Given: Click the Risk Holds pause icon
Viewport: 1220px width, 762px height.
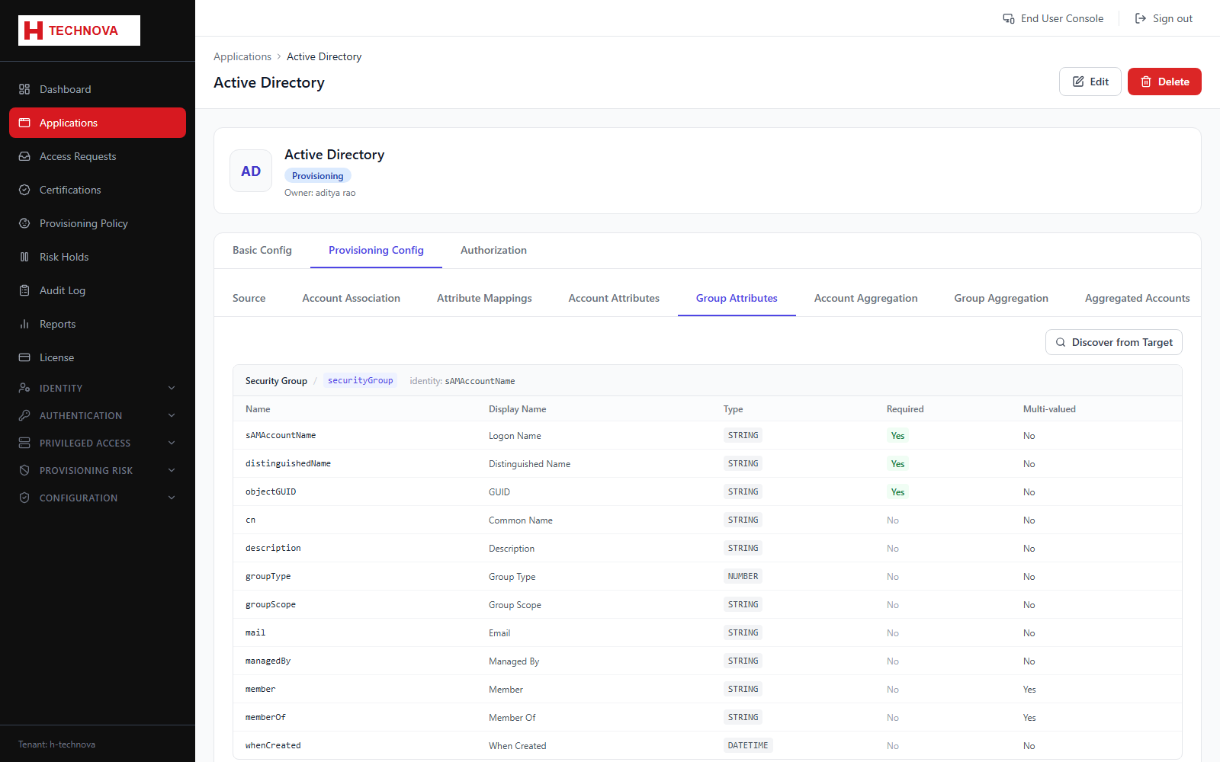Looking at the screenshot, I should point(24,257).
